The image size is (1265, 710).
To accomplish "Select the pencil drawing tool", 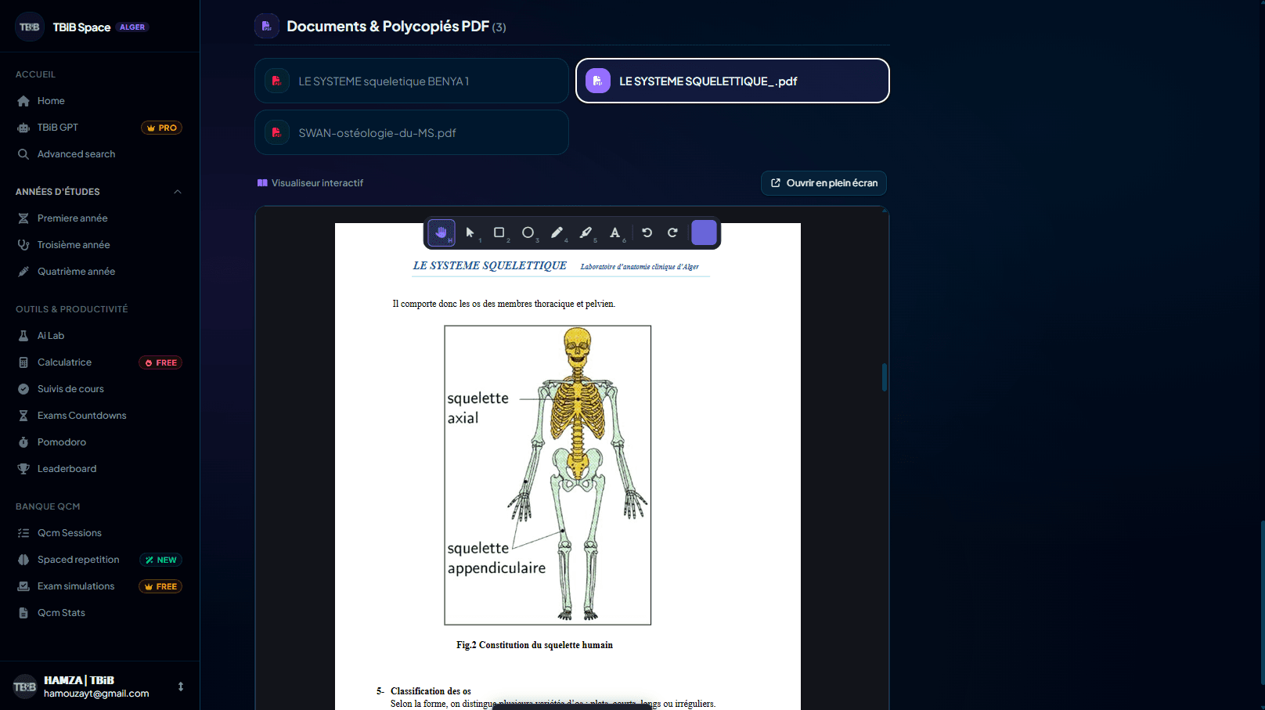I will tap(557, 232).
